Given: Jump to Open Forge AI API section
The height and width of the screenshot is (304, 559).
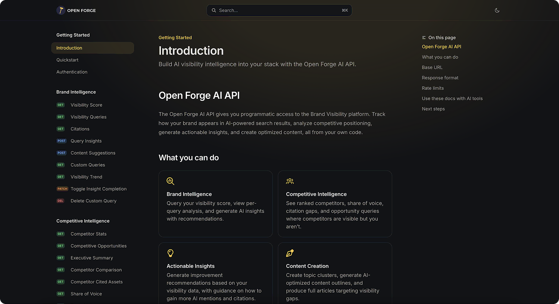Looking at the screenshot, I should [x=441, y=47].
